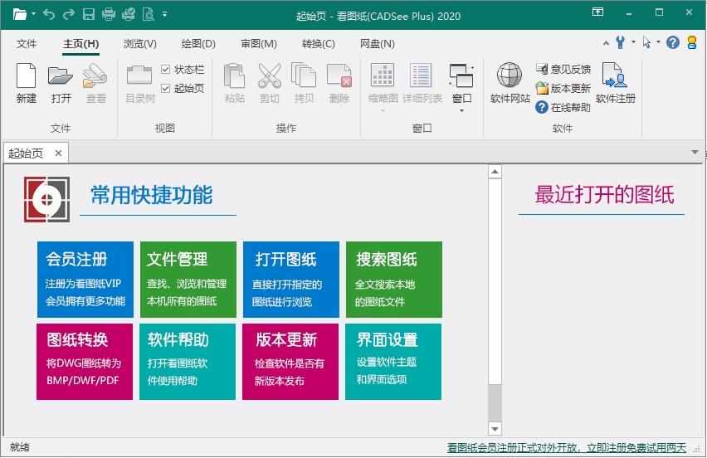Click the 新建 (New) icon in ribbon
This screenshot has width=707, height=458.
pyautogui.click(x=26, y=76)
